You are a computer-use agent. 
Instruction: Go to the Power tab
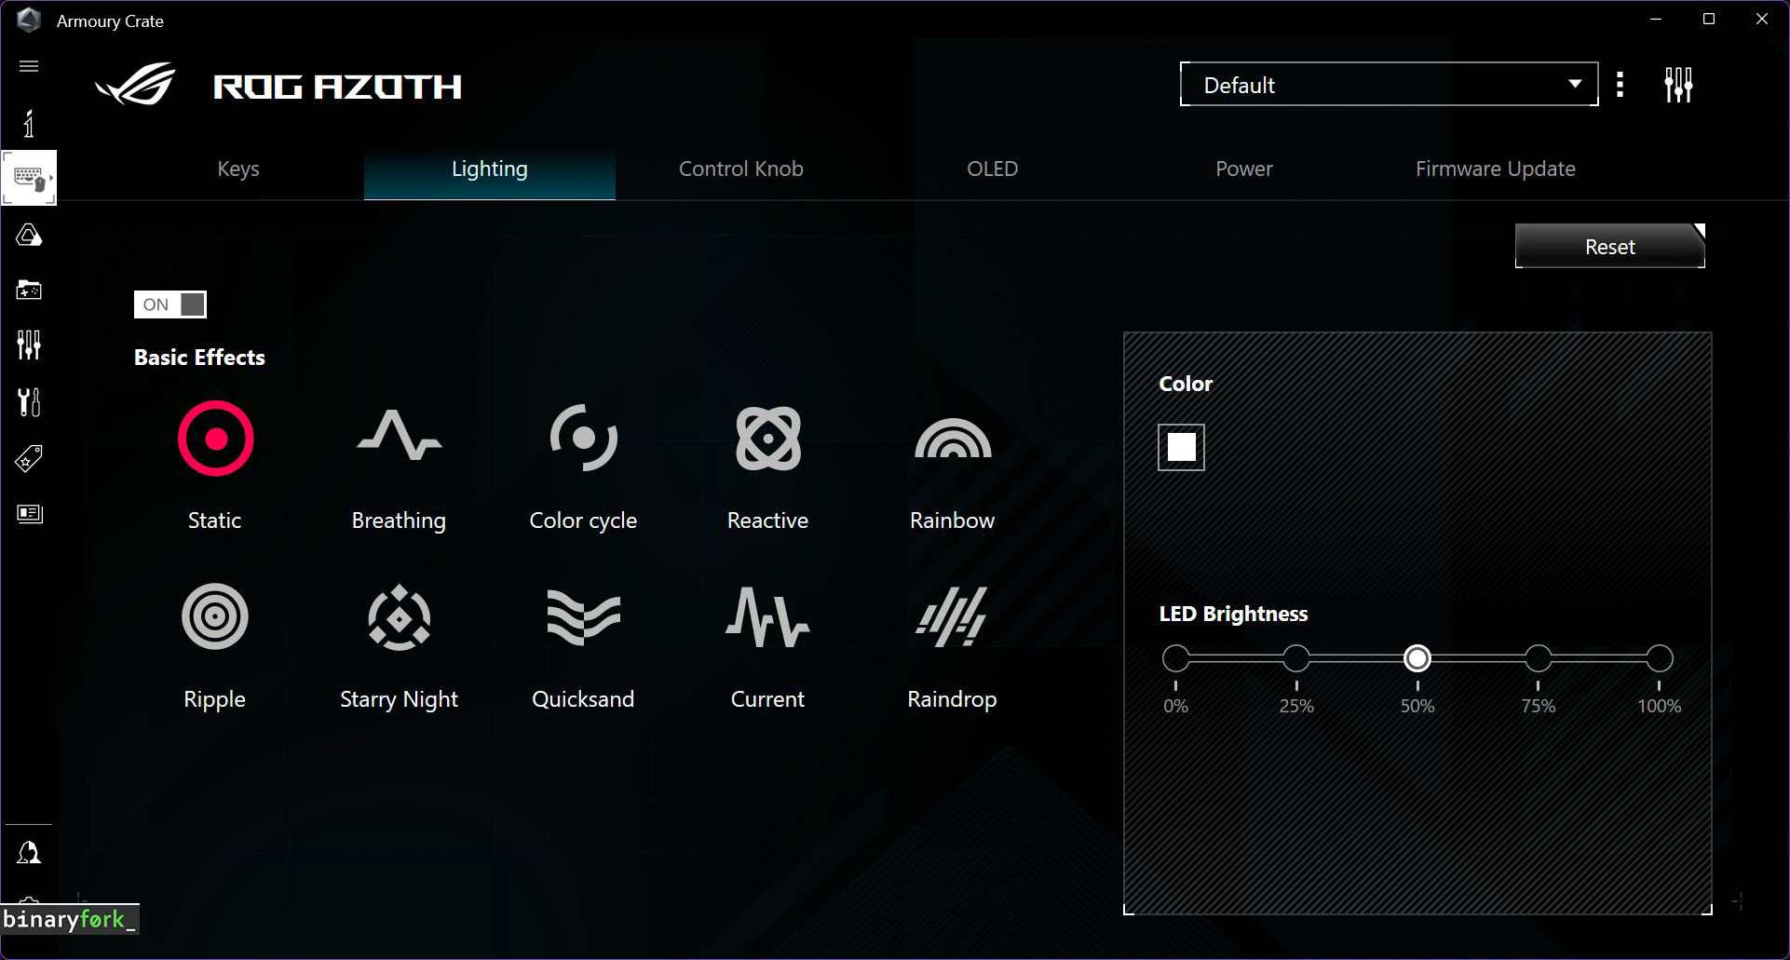[x=1244, y=169]
